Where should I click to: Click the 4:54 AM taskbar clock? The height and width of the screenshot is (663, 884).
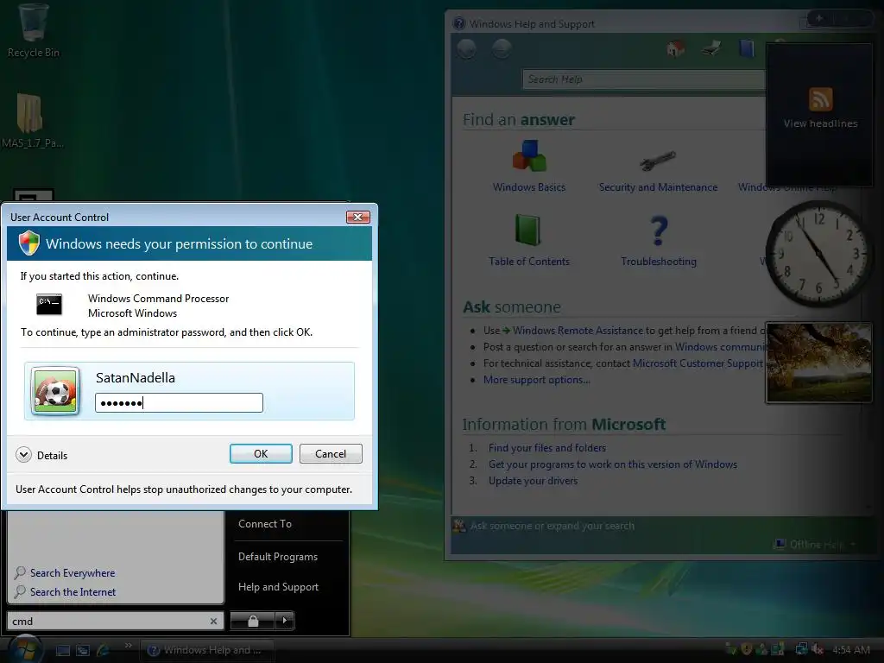coord(850,650)
